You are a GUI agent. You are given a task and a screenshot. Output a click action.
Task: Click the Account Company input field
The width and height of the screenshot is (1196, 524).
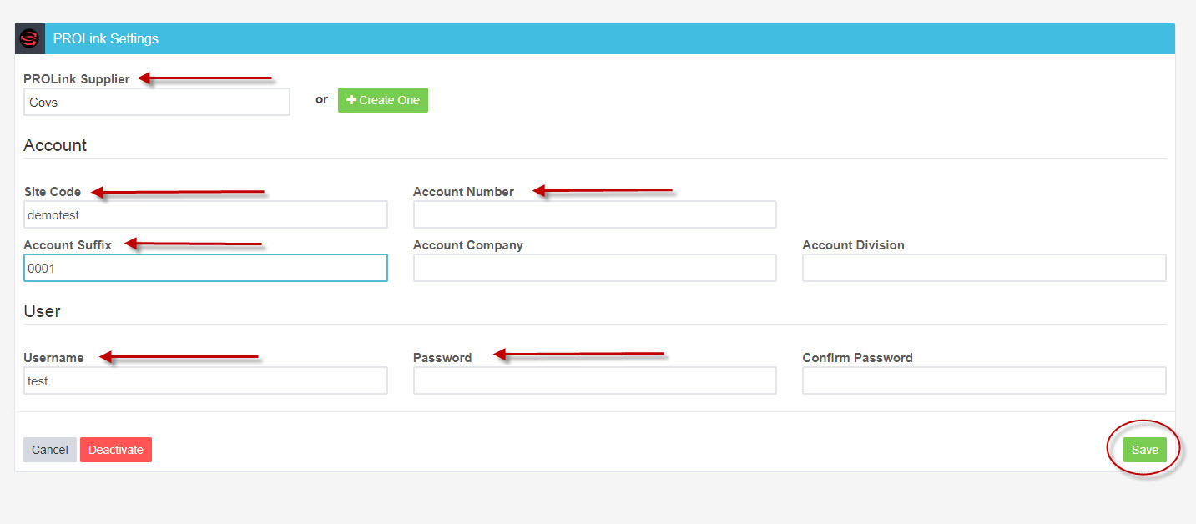[595, 268]
